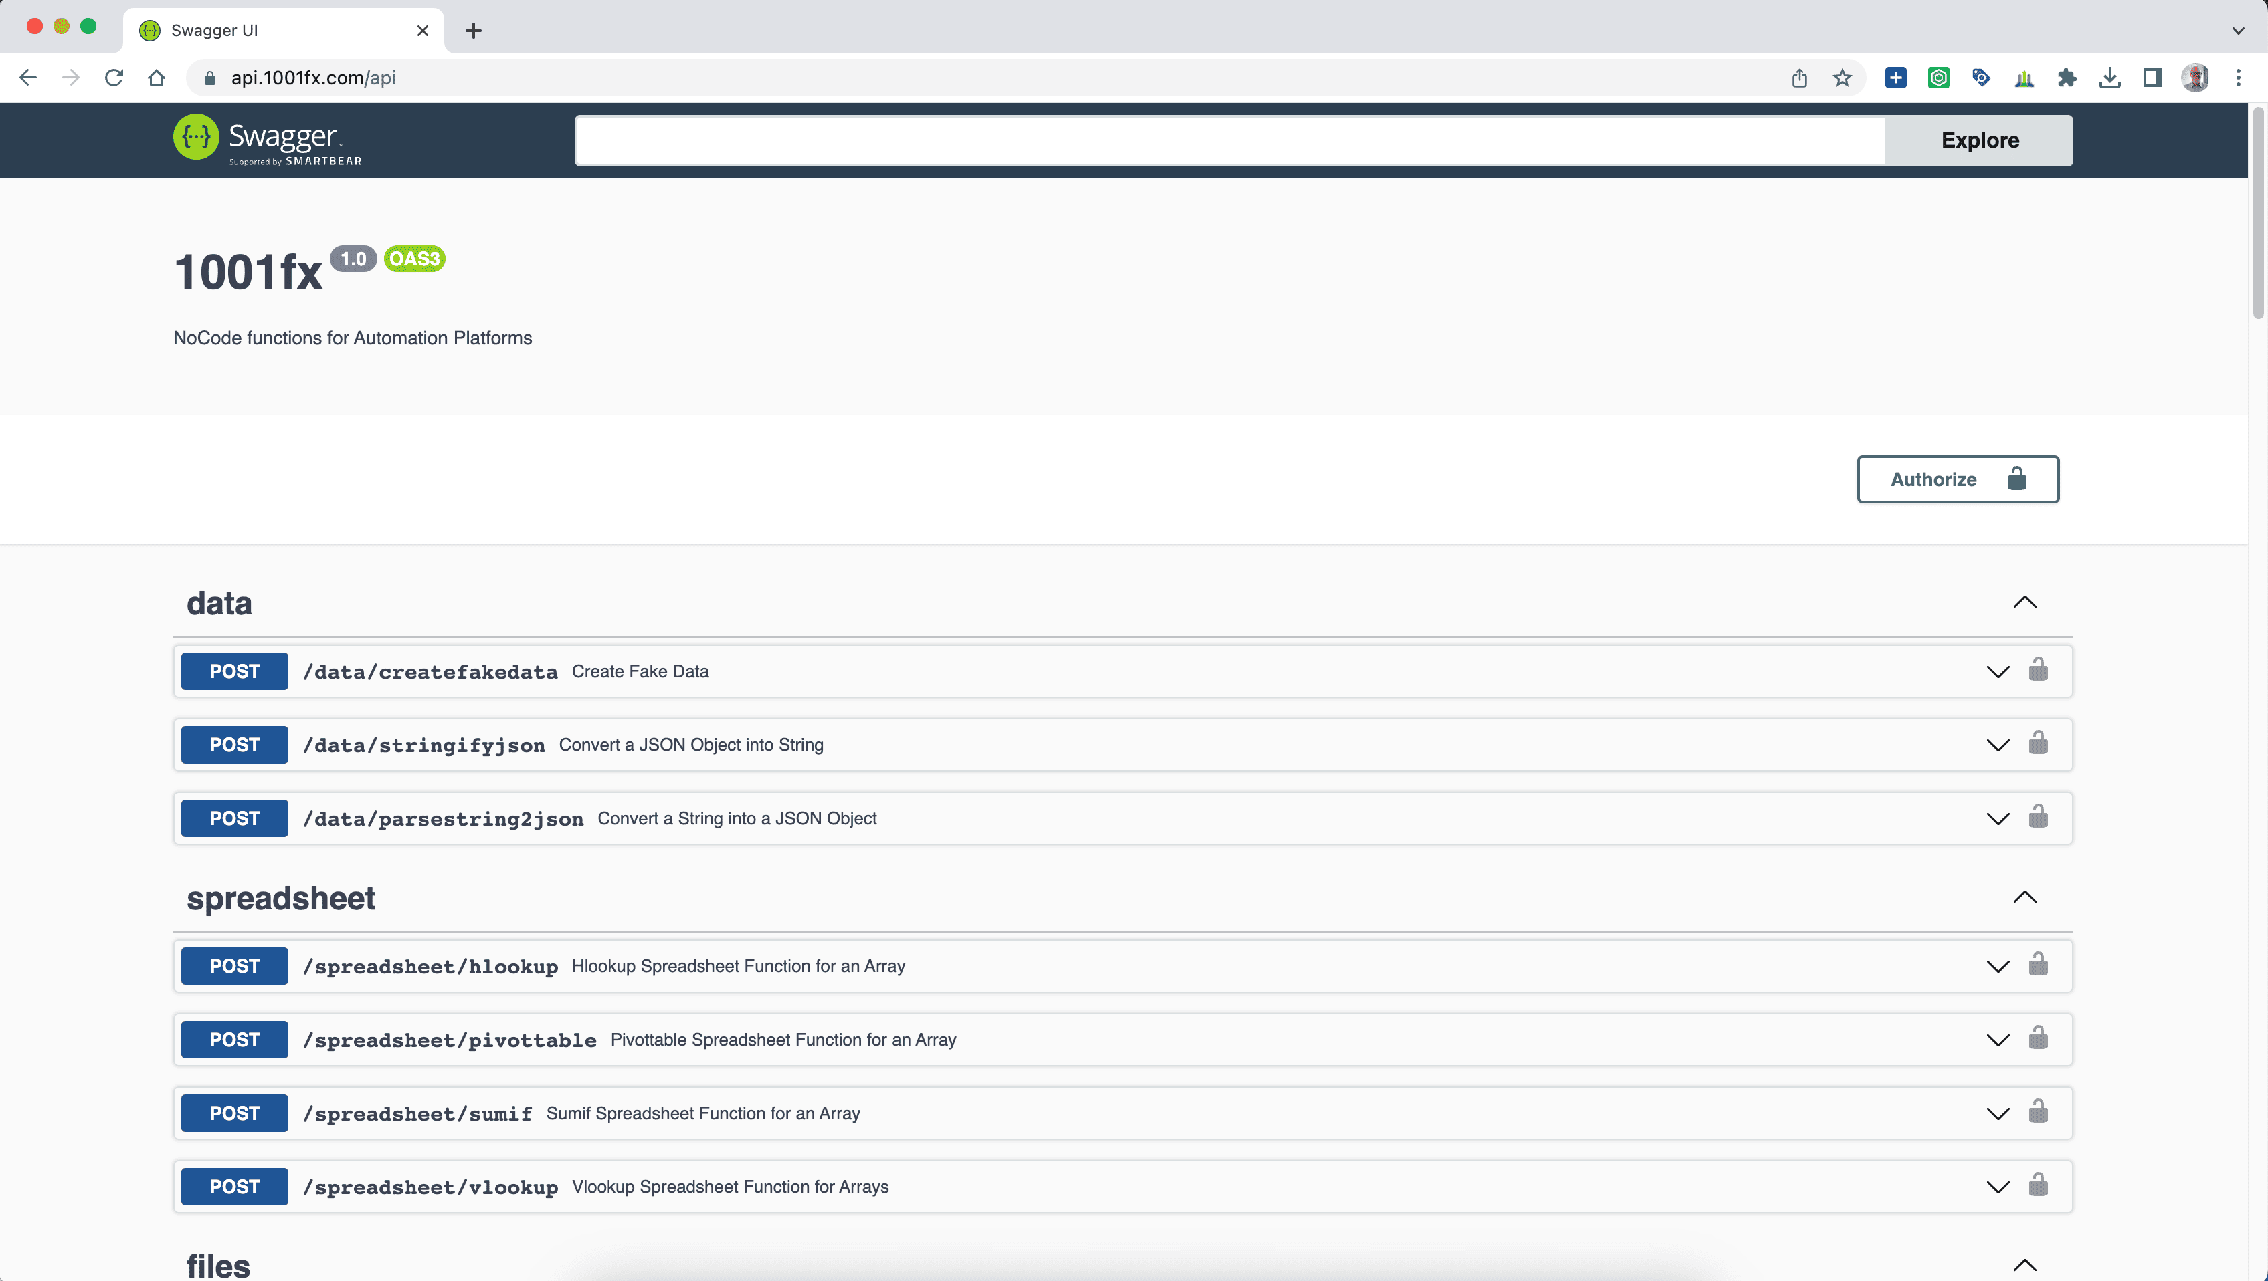Click the page vertical scrollbar
Image resolution: width=2268 pixels, height=1281 pixels.
[x=2259, y=211]
